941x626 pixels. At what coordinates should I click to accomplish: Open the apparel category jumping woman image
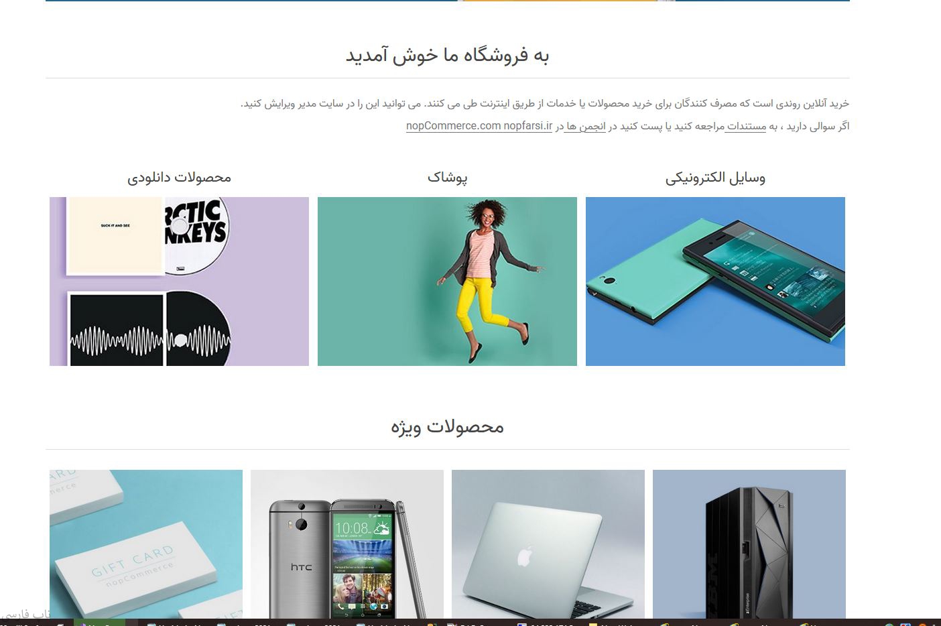[x=447, y=281]
